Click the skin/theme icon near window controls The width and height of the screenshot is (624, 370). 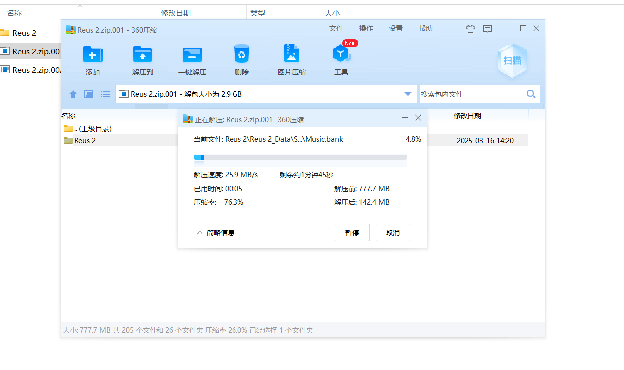(x=470, y=29)
